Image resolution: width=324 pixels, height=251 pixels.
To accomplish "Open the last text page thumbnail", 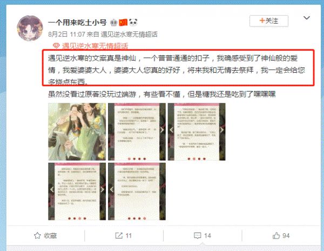I will click(x=137, y=191).
